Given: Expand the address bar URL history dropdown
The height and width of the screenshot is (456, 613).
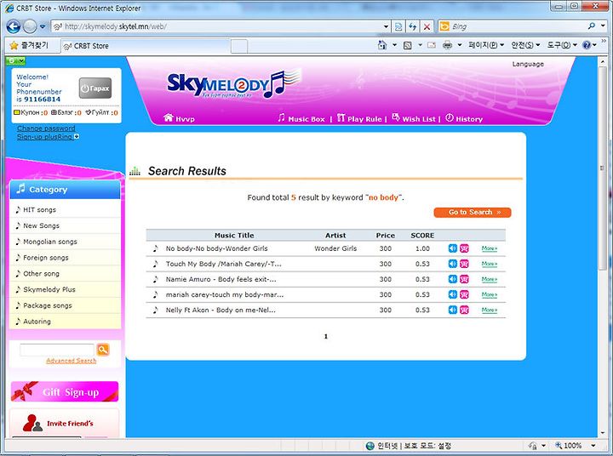Looking at the screenshot, I should 386,26.
